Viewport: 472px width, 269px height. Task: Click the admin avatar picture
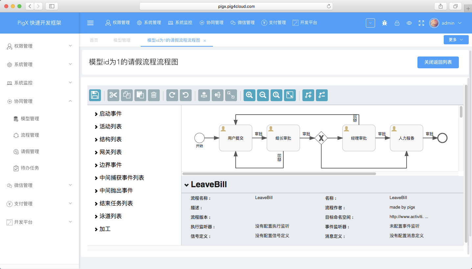coord(434,23)
